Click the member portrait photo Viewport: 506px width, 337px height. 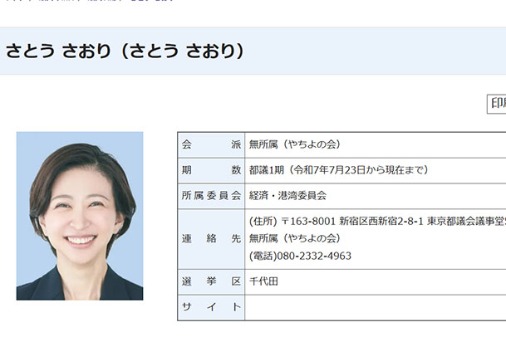(80, 216)
